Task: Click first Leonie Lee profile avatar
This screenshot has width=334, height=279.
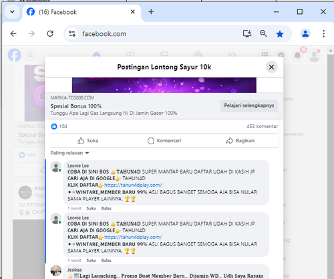Action: (x=56, y=167)
